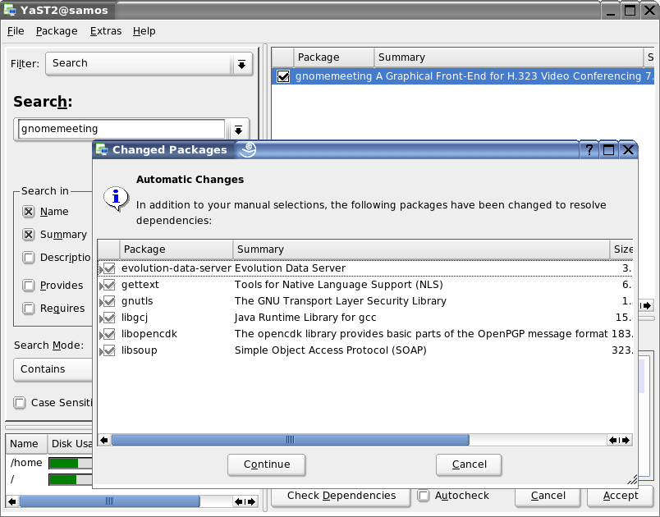Image resolution: width=660 pixels, height=517 pixels.
Task: Open the File menu
Action: point(16,31)
